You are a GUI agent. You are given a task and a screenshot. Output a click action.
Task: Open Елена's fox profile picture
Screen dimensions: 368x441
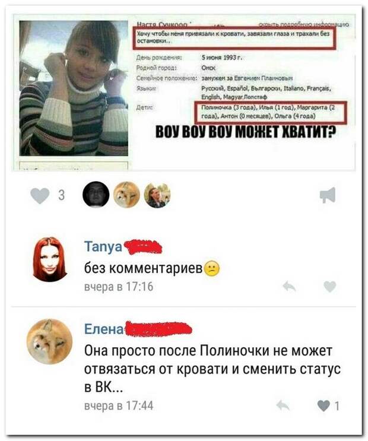[x=49, y=341]
